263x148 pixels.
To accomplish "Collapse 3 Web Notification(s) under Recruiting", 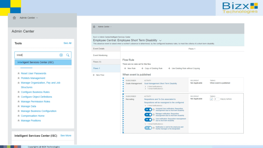I will click(x=145, y=106).
